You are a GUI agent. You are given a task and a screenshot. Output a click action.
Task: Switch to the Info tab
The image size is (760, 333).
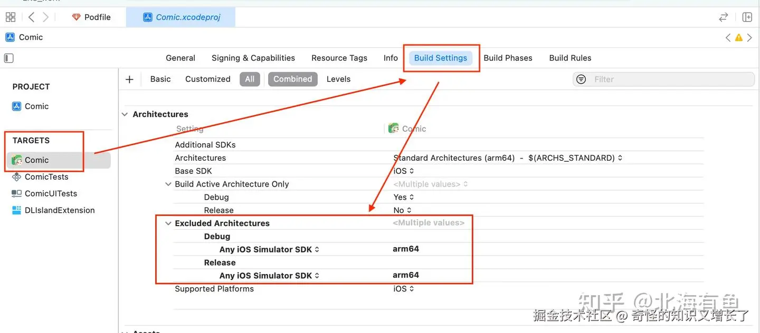pyautogui.click(x=391, y=58)
